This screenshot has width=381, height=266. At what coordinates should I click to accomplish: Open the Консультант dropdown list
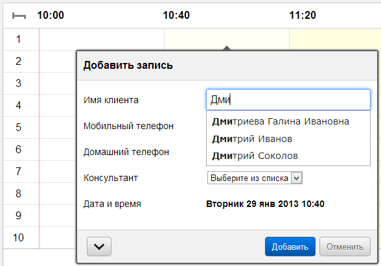coord(255,178)
